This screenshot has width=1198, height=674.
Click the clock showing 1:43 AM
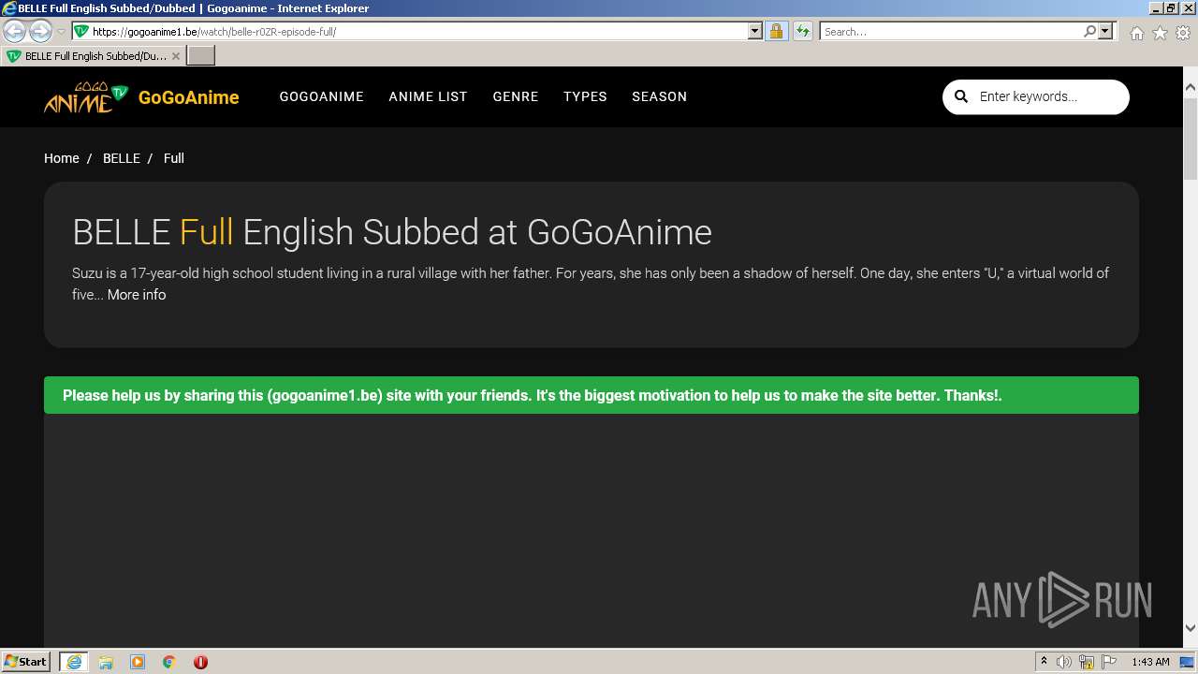(1150, 662)
